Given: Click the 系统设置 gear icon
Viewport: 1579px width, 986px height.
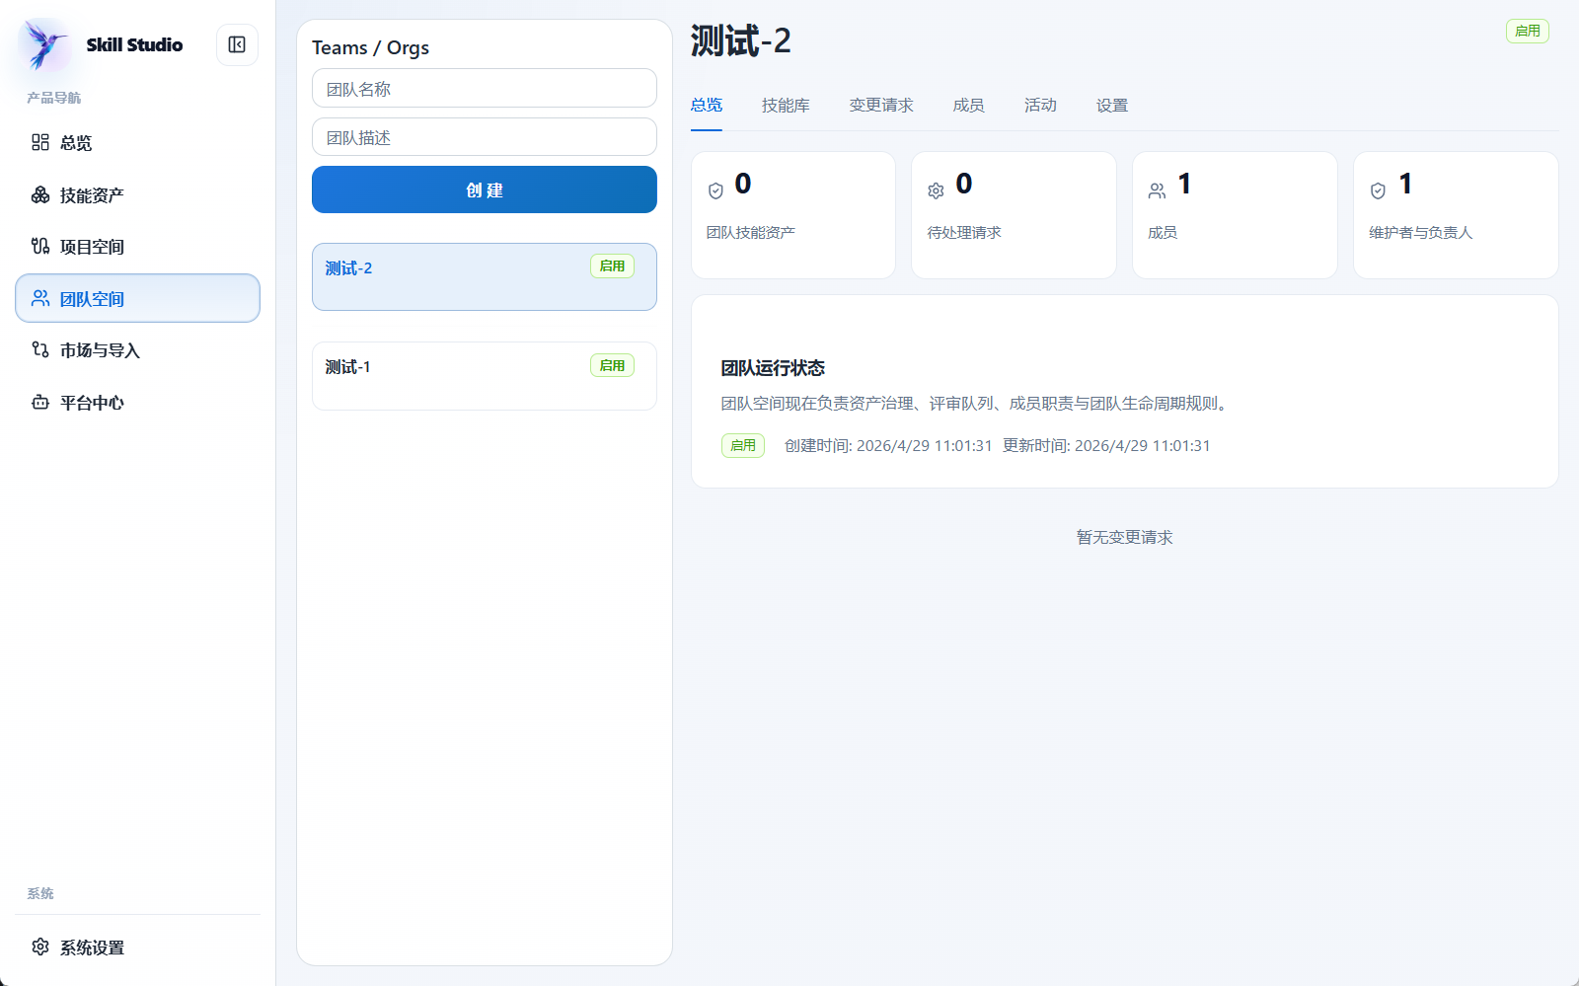Looking at the screenshot, I should coord(40,947).
